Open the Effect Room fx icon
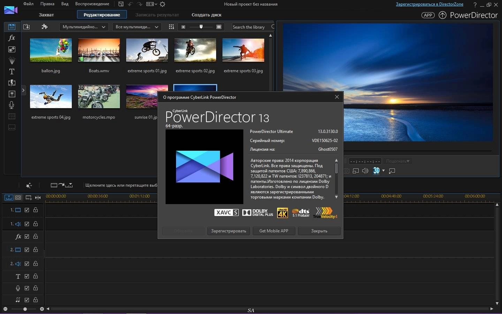502x314 pixels. (12, 38)
